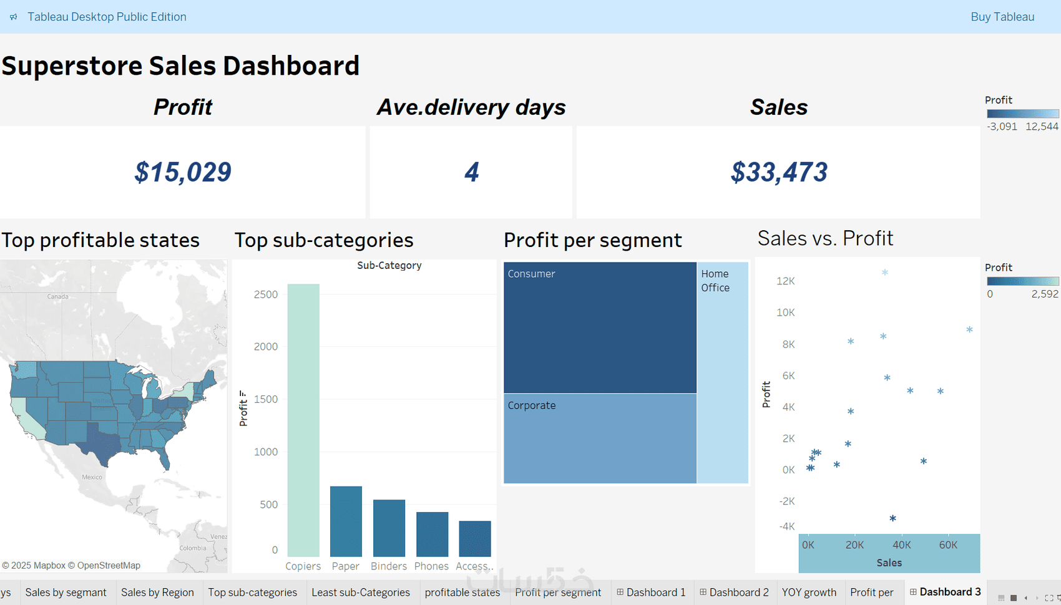This screenshot has width=1061, height=605.
Task: Select the Copiers bar in the chart
Action: (x=303, y=420)
